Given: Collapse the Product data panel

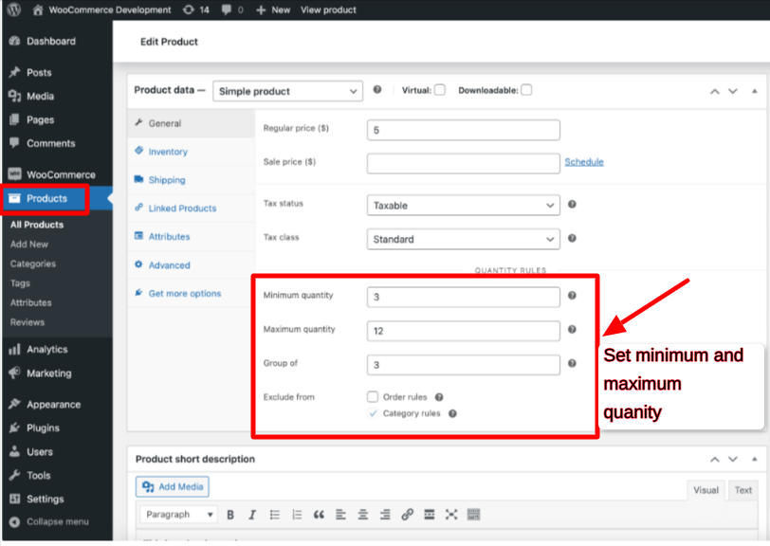Looking at the screenshot, I should click(754, 91).
